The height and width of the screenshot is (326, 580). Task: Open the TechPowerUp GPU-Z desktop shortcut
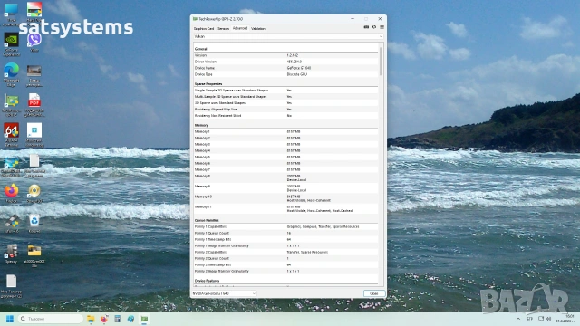(12, 105)
